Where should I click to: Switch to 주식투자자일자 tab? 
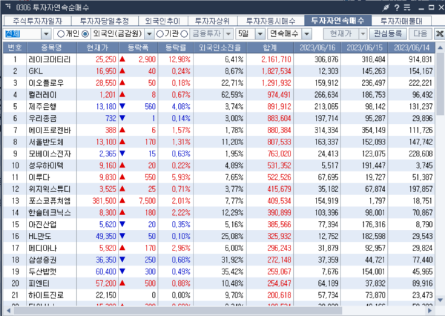click(38, 21)
